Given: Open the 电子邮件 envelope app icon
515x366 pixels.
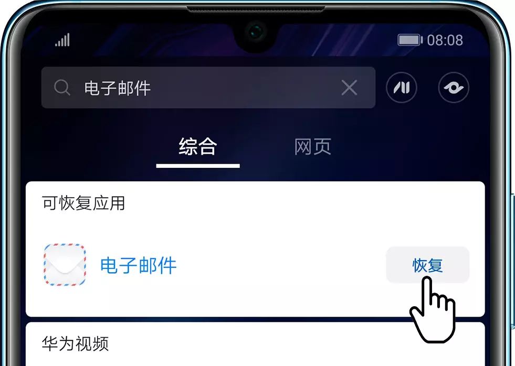Looking at the screenshot, I should point(65,265).
